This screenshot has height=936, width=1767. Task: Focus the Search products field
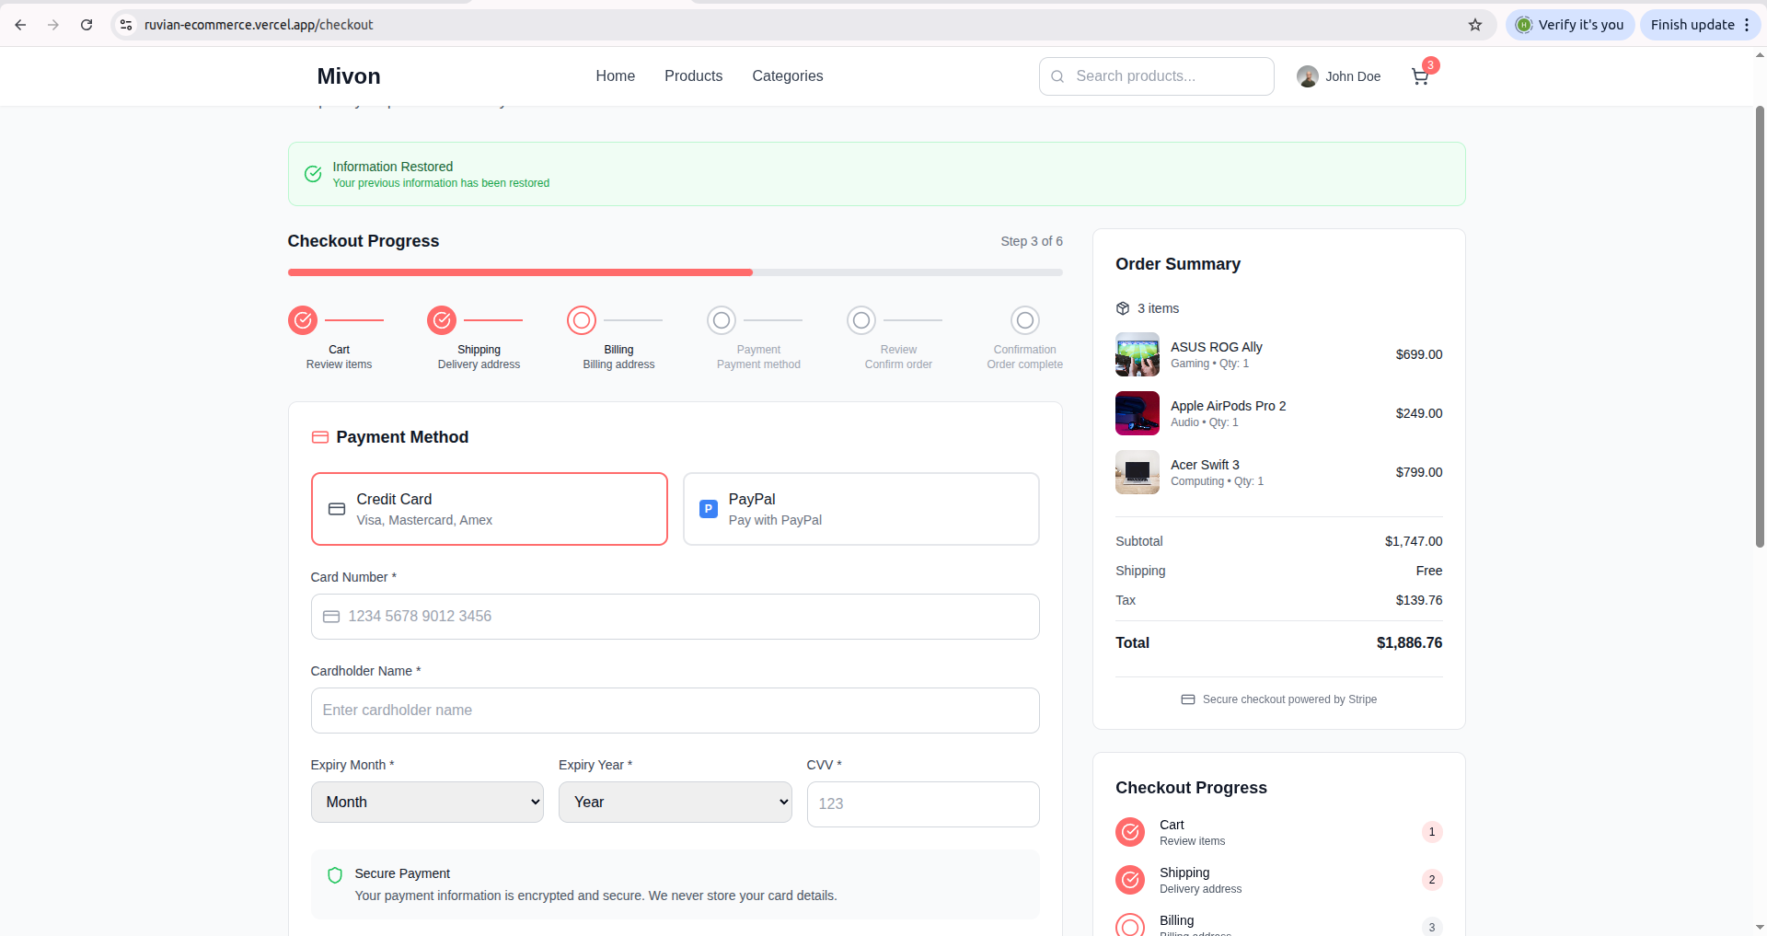(x=1157, y=76)
